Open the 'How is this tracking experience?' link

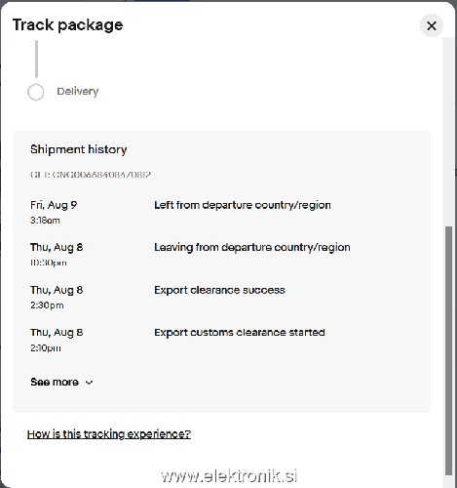[109, 434]
